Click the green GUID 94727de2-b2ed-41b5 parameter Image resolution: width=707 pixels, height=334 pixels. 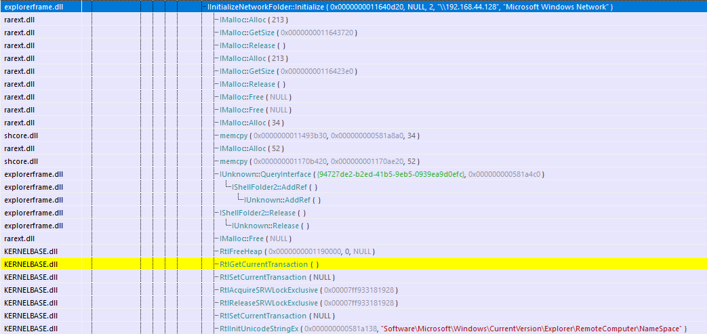(x=391, y=174)
